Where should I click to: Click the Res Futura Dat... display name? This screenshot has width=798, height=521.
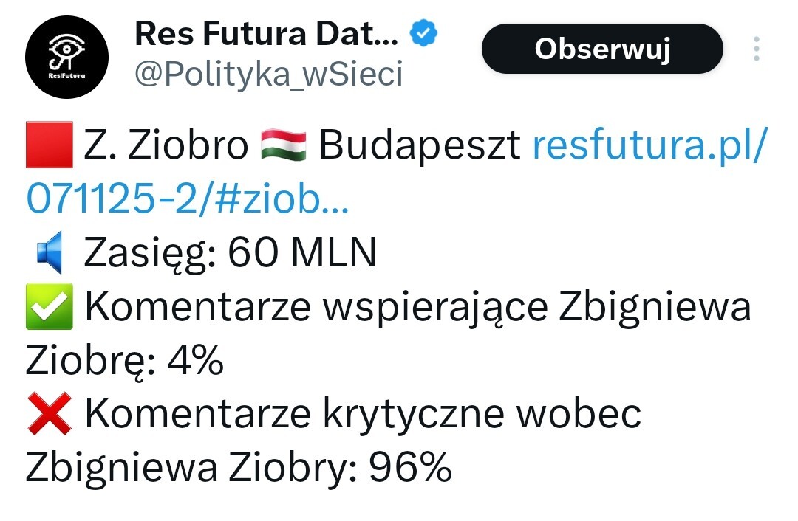coord(267,34)
